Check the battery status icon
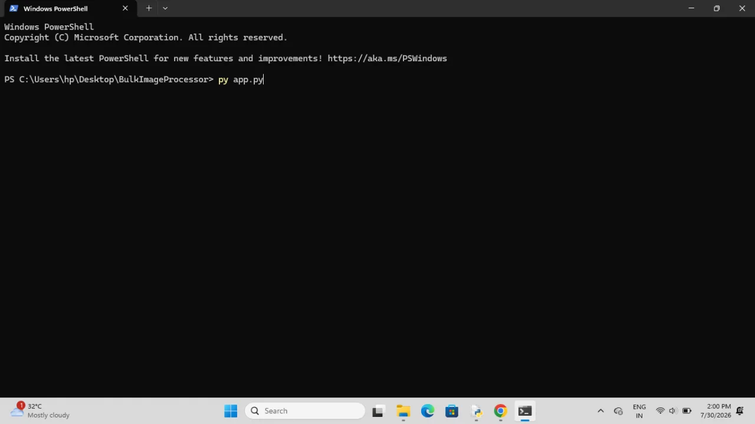The height and width of the screenshot is (424, 755). click(x=687, y=411)
